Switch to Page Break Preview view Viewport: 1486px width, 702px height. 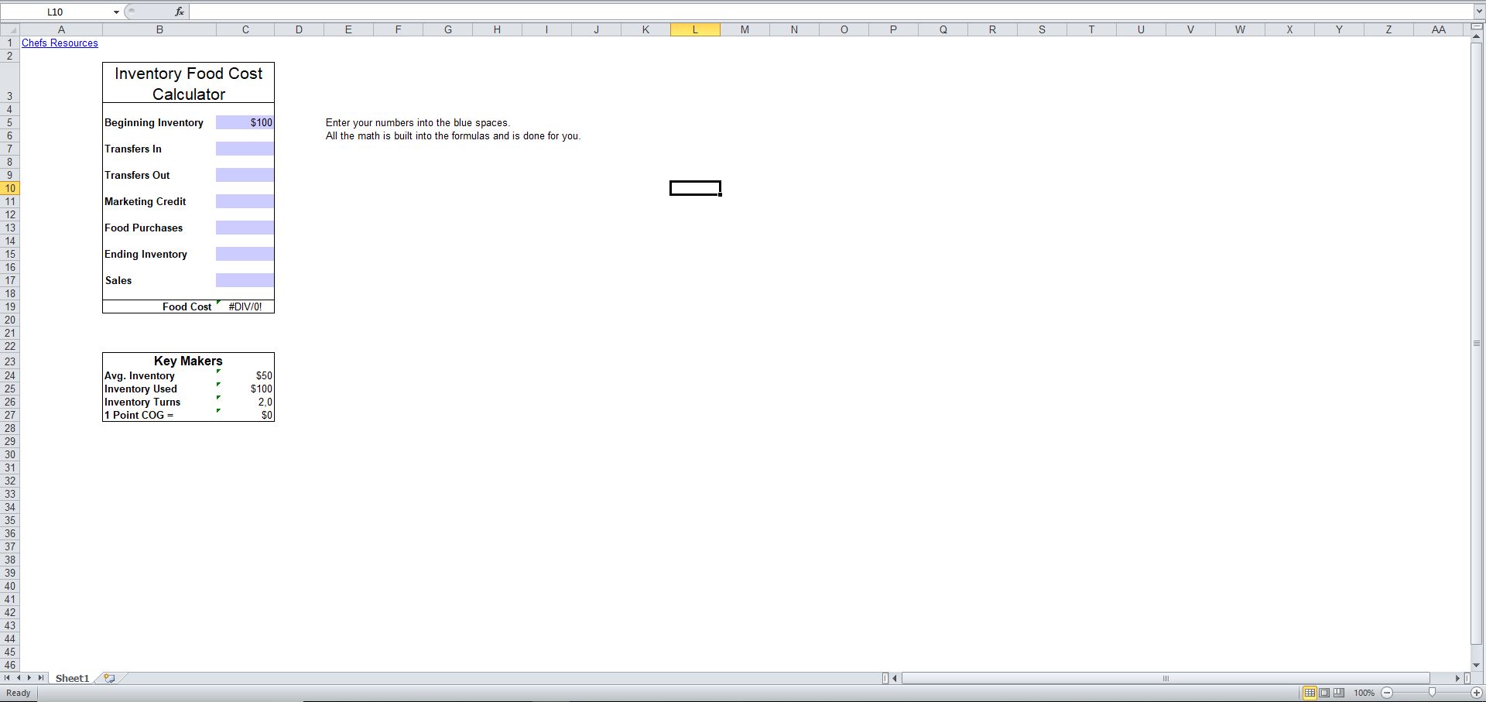[x=1339, y=693]
